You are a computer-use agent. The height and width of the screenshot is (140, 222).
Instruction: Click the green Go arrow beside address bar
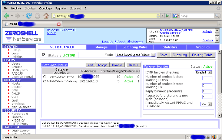click(x=168, y=16)
